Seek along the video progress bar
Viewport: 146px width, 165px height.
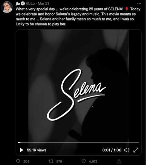(79, 142)
